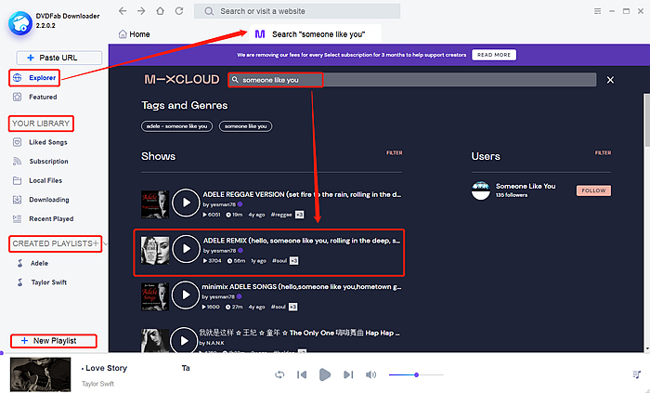Click the page vertical scrollbar

tap(646, 120)
